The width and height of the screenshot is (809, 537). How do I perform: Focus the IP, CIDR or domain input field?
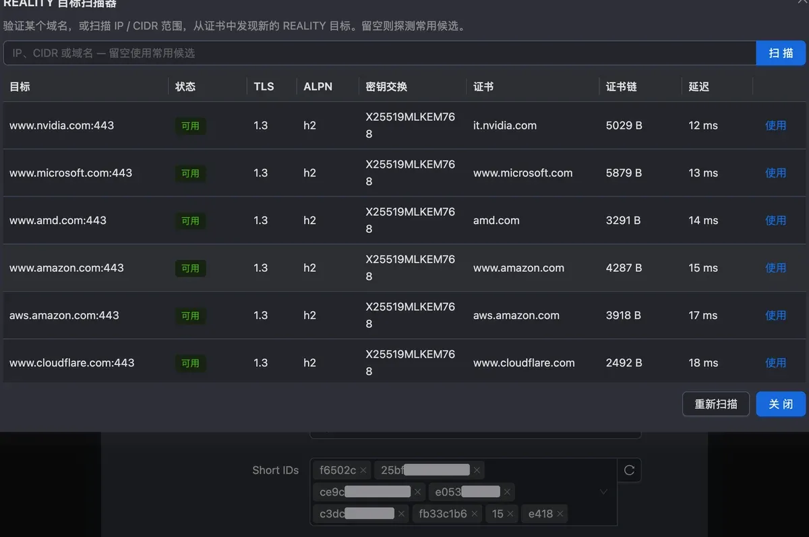click(x=380, y=53)
